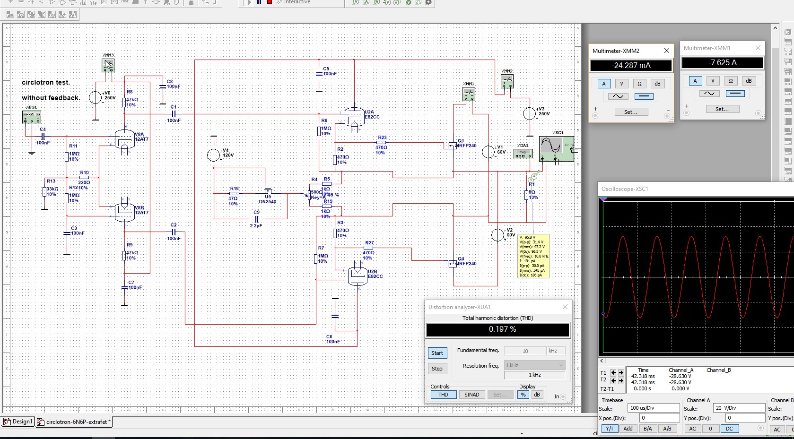Select the XMM1 multimeter instrument on schematic
Viewport: 794px width, 439px height.
click(469, 94)
